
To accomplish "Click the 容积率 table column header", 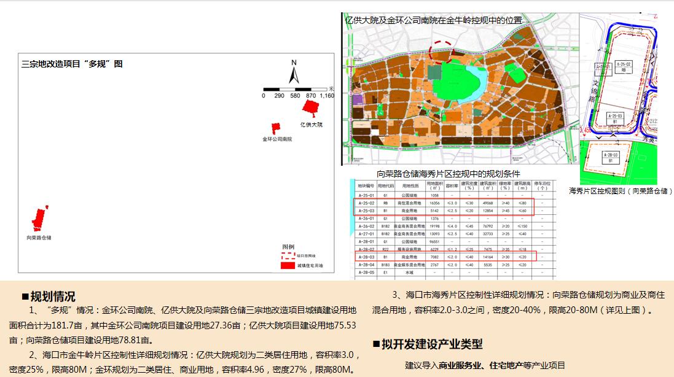I will pos(452,186).
